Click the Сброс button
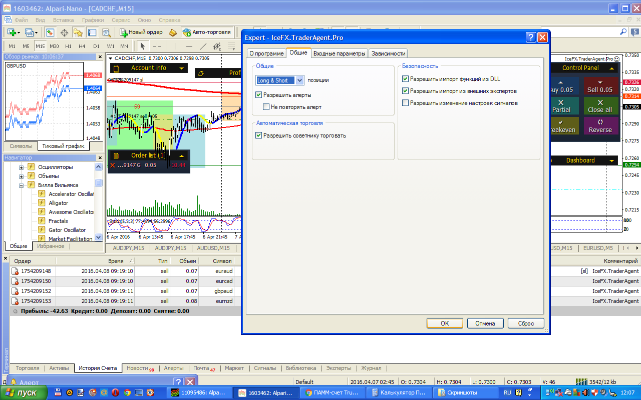641x400 pixels. click(x=526, y=323)
